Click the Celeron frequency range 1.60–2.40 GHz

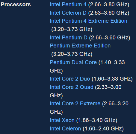click(103, 129)
